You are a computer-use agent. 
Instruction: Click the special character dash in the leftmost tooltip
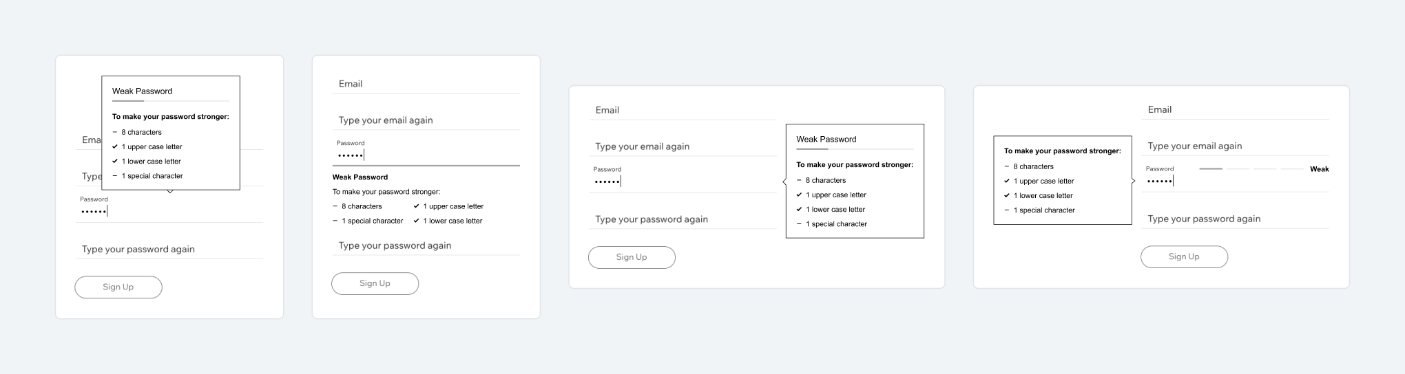(x=115, y=176)
